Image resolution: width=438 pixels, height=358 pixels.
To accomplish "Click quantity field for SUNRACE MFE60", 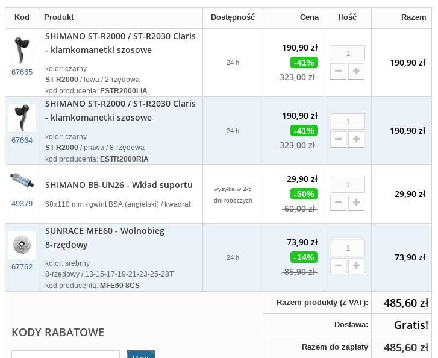I will click(x=348, y=248).
